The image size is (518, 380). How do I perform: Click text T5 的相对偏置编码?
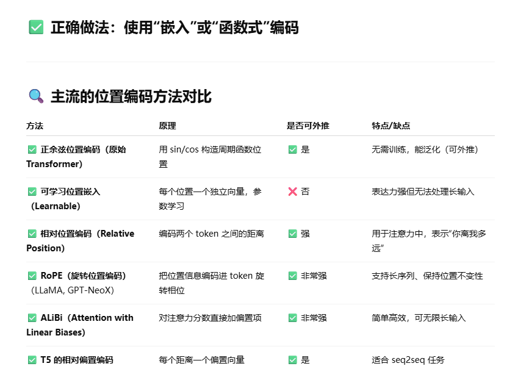click(x=77, y=360)
